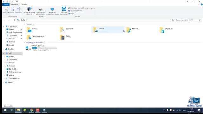Expand Disque local (C:) tree node
The image size is (203, 114).
pyautogui.click(x=5, y=79)
